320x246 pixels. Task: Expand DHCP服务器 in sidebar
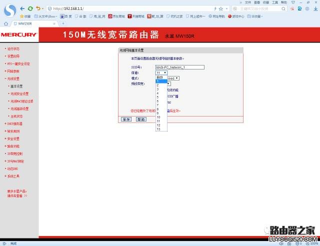point(14,123)
